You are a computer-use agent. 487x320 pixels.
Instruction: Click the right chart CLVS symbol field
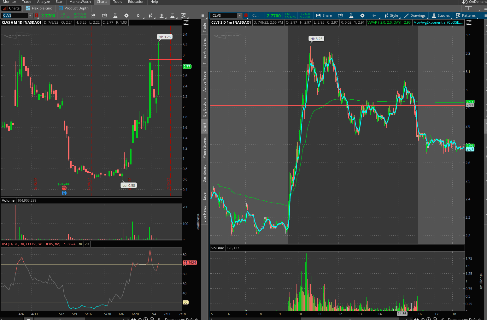[x=224, y=15]
